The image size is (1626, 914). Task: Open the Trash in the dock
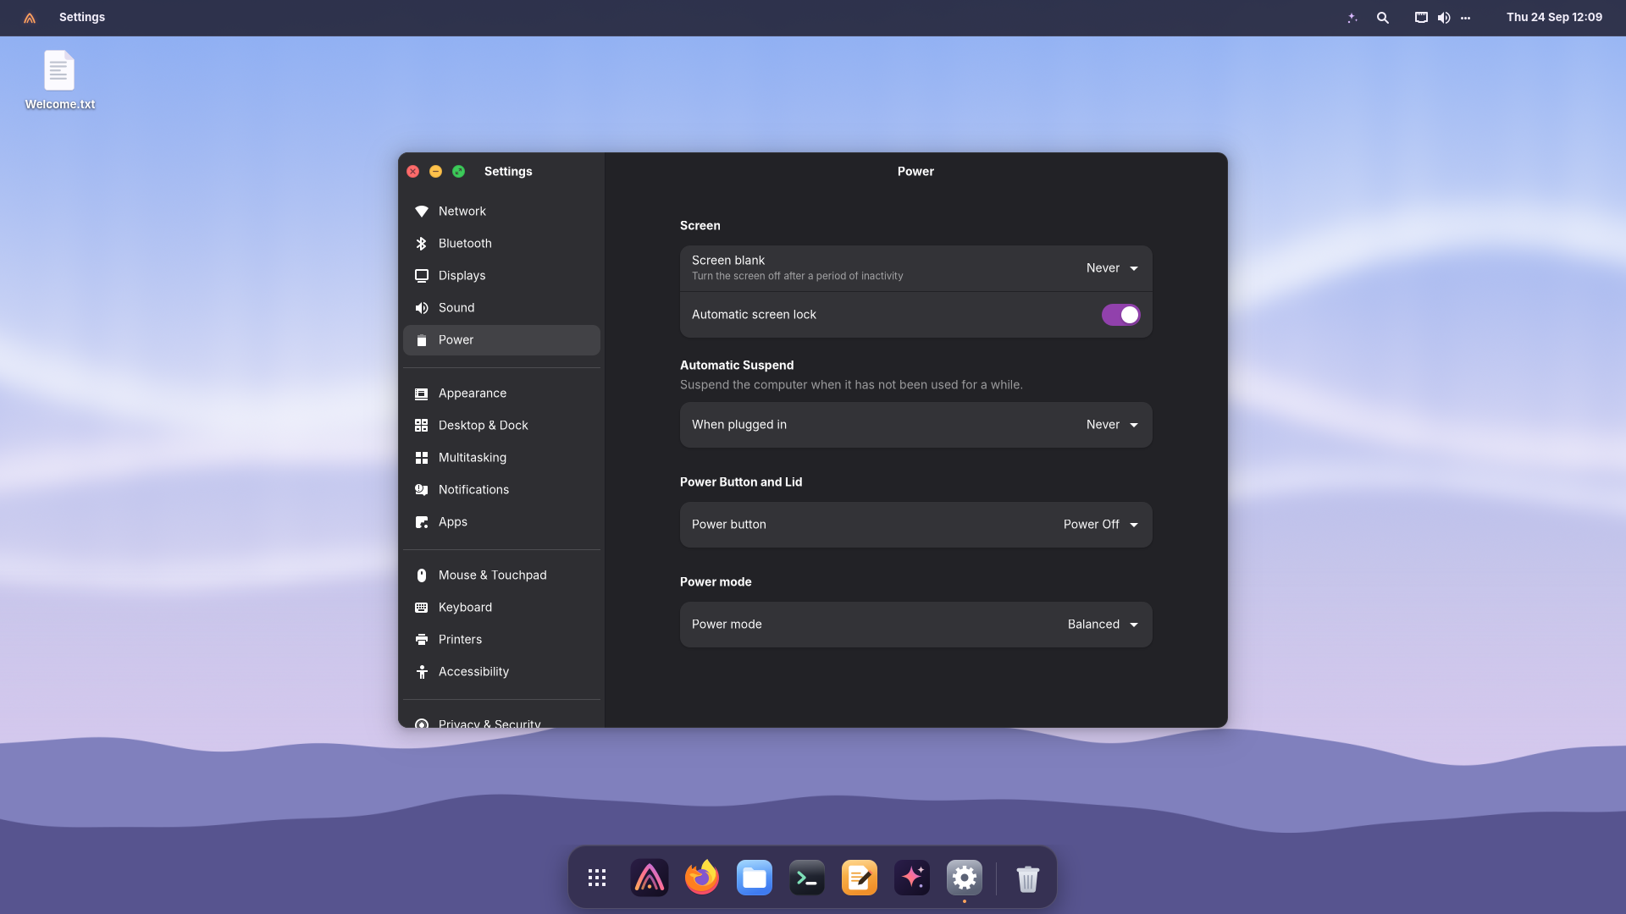[x=1027, y=878]
